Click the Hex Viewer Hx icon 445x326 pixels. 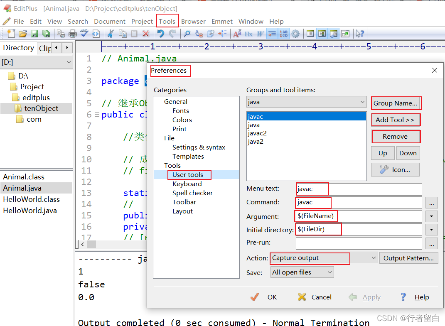click(x=248, y=34)
